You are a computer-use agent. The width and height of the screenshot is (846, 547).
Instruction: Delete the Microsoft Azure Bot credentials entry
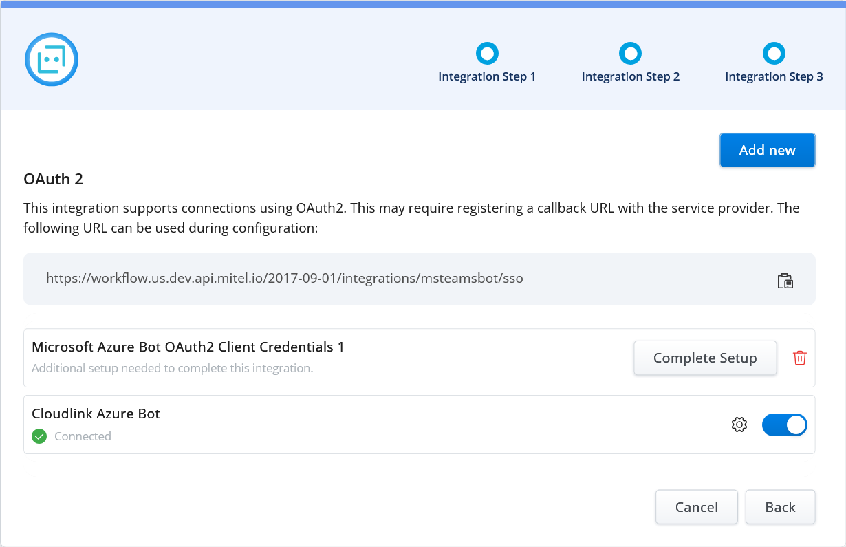click(799, 358)
